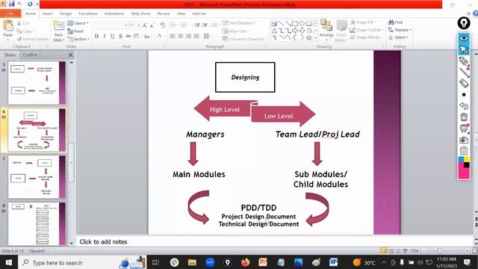478x269 pixels.
Task: Open the Design ribbon tab
Action: pos(65,13)
